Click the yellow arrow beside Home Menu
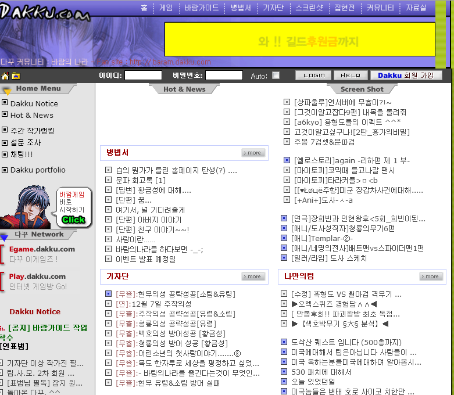 (x=7, y=92)
